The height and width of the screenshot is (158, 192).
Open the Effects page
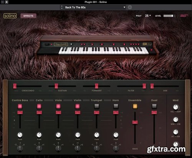(x=28, y=16)
